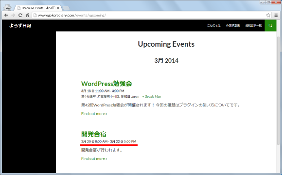Click the browser forward arrow

[13, 15]
